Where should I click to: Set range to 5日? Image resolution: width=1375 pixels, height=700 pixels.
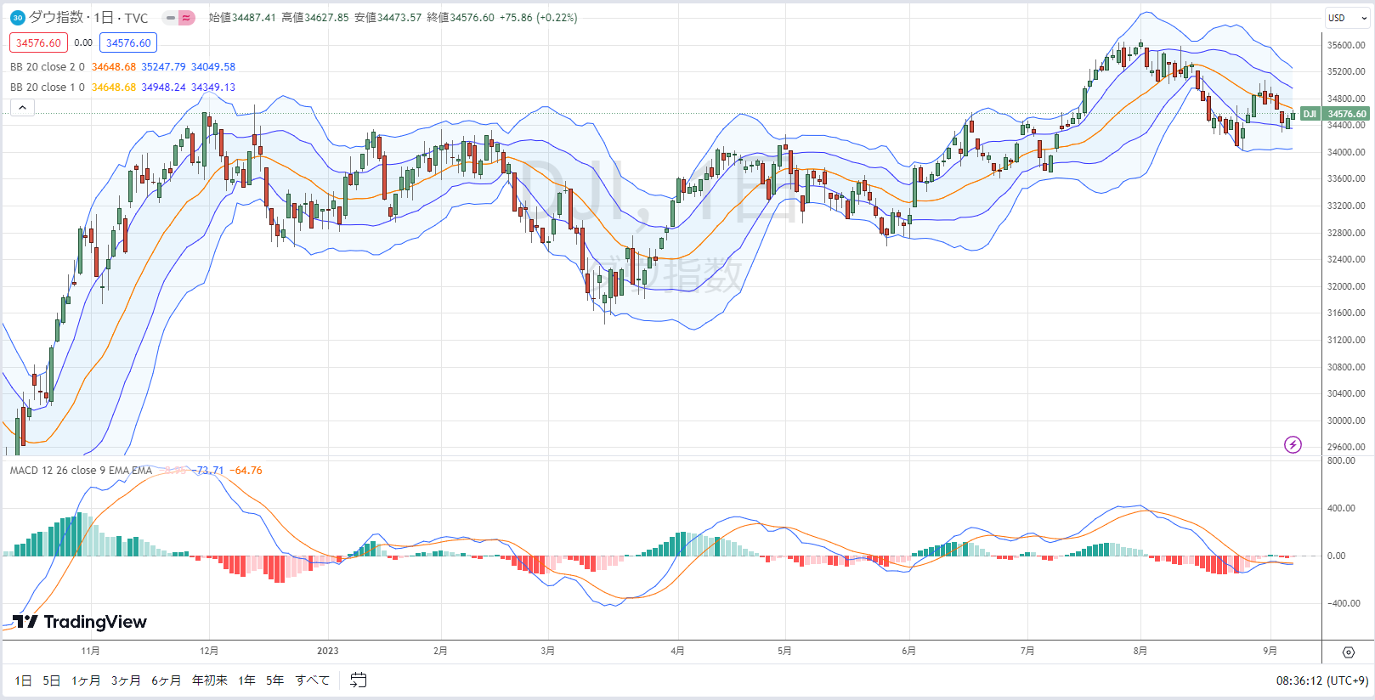(51, 680)
